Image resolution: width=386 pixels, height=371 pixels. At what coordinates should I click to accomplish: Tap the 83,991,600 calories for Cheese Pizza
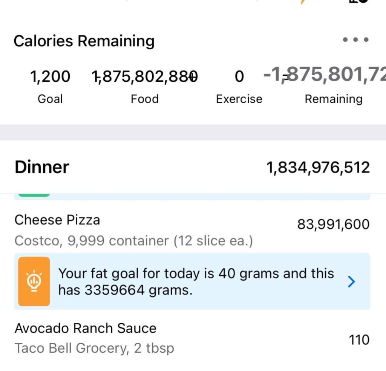(x=333, y=224)
